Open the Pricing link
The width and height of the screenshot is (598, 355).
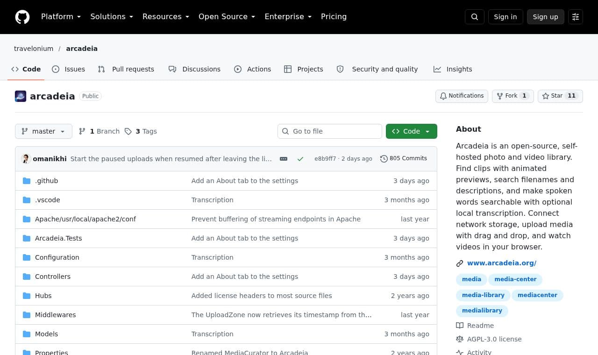click(334, 17)
